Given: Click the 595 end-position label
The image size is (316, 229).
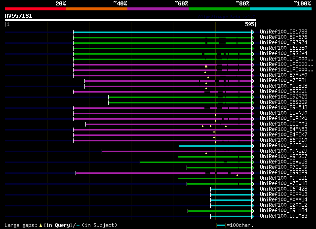Looking at the screenshot, I should 249,24.
